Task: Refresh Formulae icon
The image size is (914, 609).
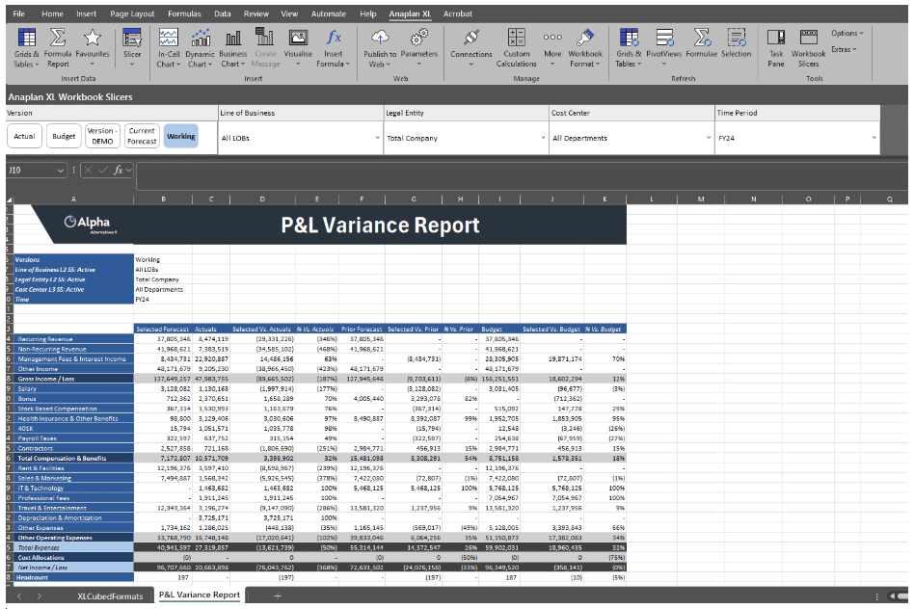Action: 701,43
